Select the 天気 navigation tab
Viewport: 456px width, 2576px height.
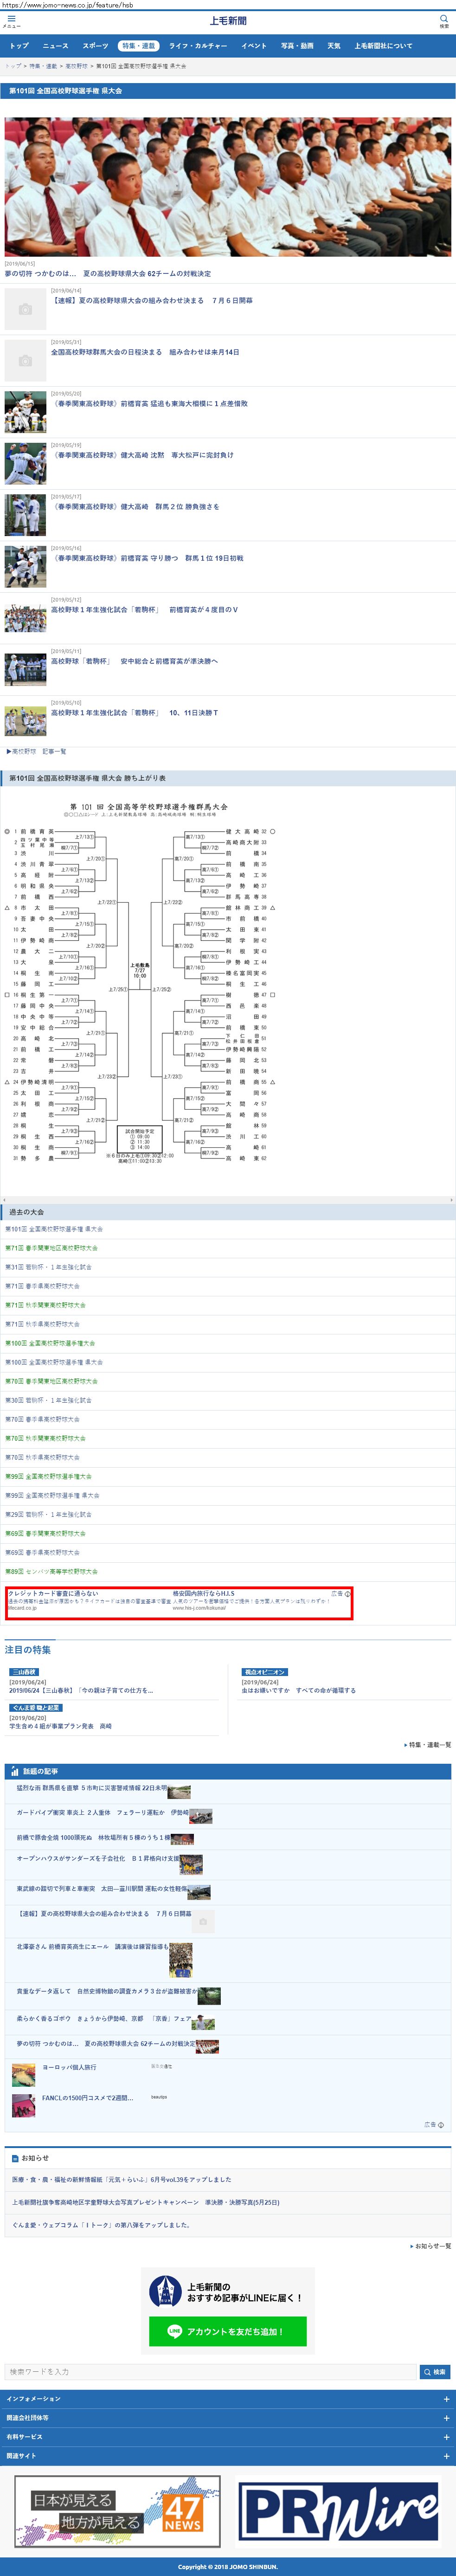pos(334,46)
